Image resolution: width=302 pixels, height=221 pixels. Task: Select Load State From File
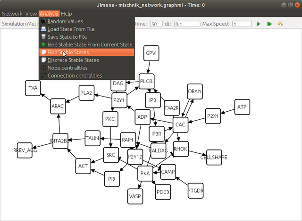coord(87,29)
